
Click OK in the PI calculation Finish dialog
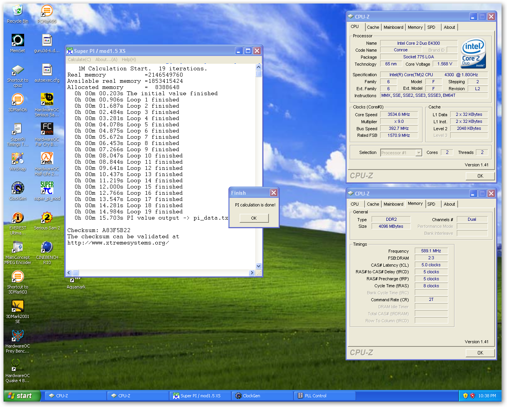click(x=254, y=218)
